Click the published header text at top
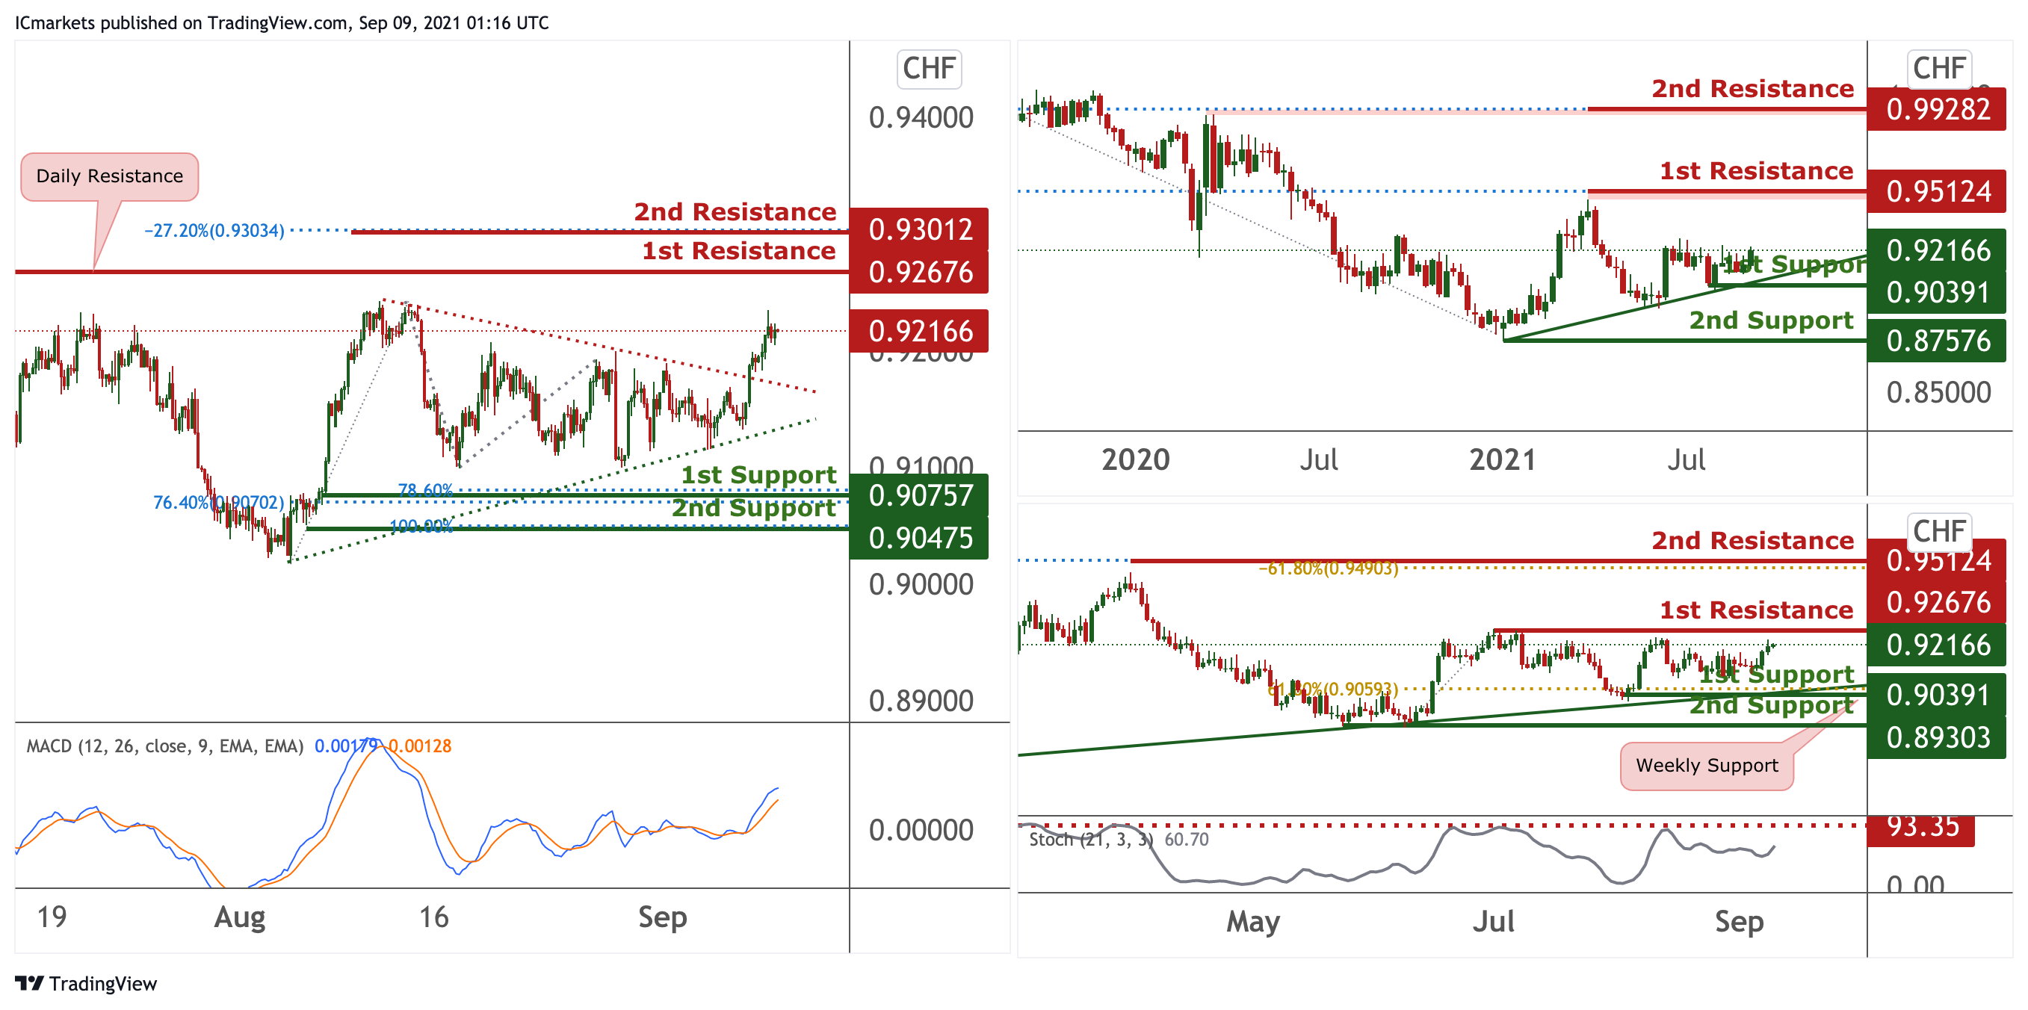2028x1010 pixels. coord(282,23)
